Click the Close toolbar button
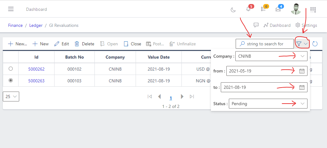327x148 pixels. [133, 44]
